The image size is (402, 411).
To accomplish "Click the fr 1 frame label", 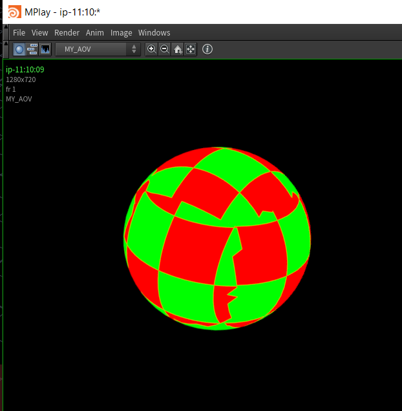I will click(x=11, y=89).
